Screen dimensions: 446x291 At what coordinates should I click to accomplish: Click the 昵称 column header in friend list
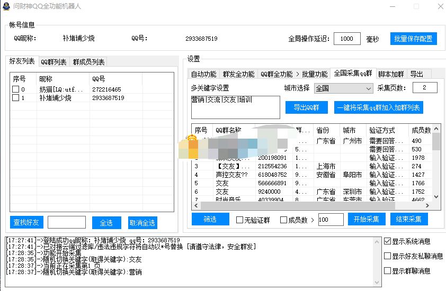pyautogui.click(x=63, y=79)
